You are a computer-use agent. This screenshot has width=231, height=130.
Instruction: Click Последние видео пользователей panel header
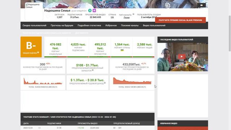183,40
